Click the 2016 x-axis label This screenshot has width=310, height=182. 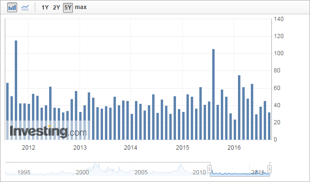[x=234, y=147]
